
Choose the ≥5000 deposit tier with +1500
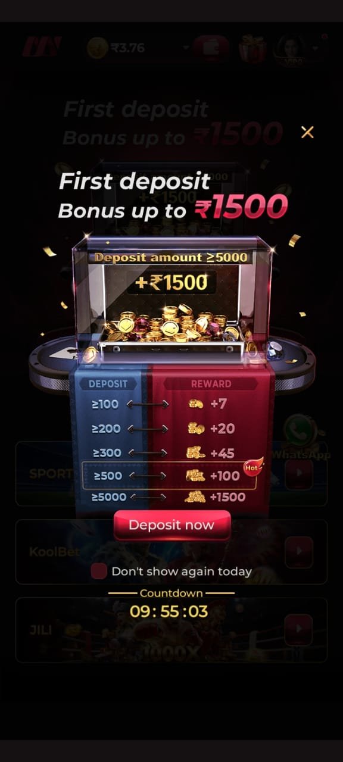pos(168,496)
